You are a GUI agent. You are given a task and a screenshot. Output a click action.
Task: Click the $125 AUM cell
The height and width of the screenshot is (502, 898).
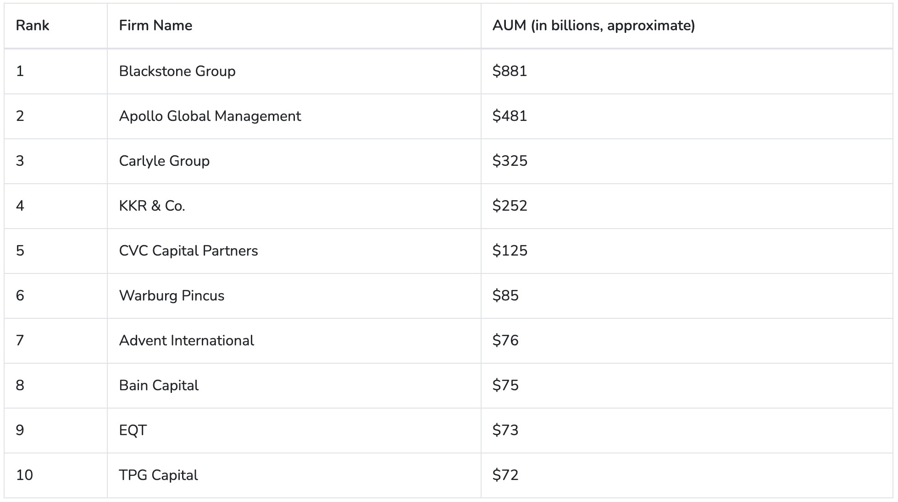point(510,251)
